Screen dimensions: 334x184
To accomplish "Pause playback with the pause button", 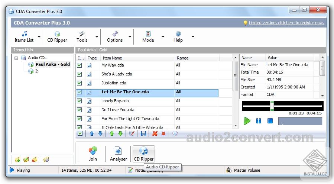I will click(x=258, y=121).
